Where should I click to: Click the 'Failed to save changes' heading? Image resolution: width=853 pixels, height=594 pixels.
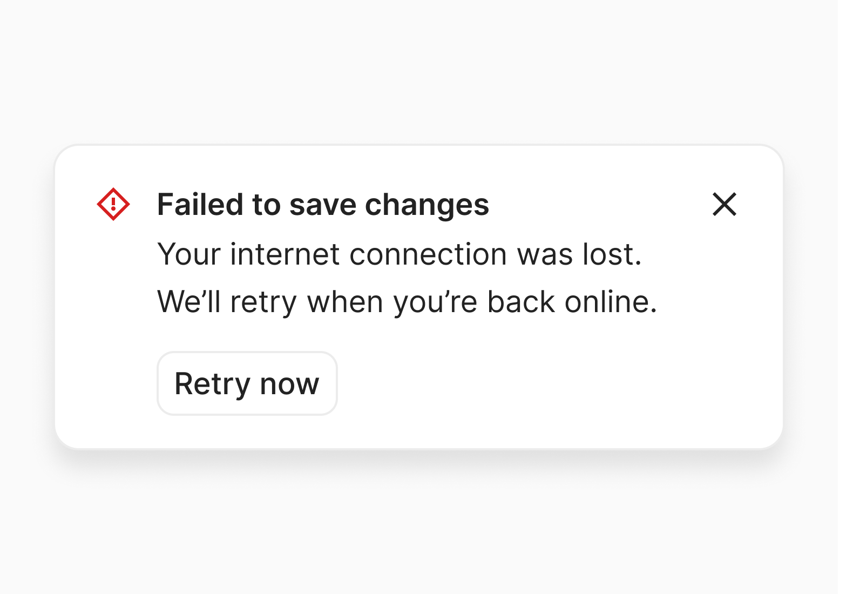coord(323,205)
